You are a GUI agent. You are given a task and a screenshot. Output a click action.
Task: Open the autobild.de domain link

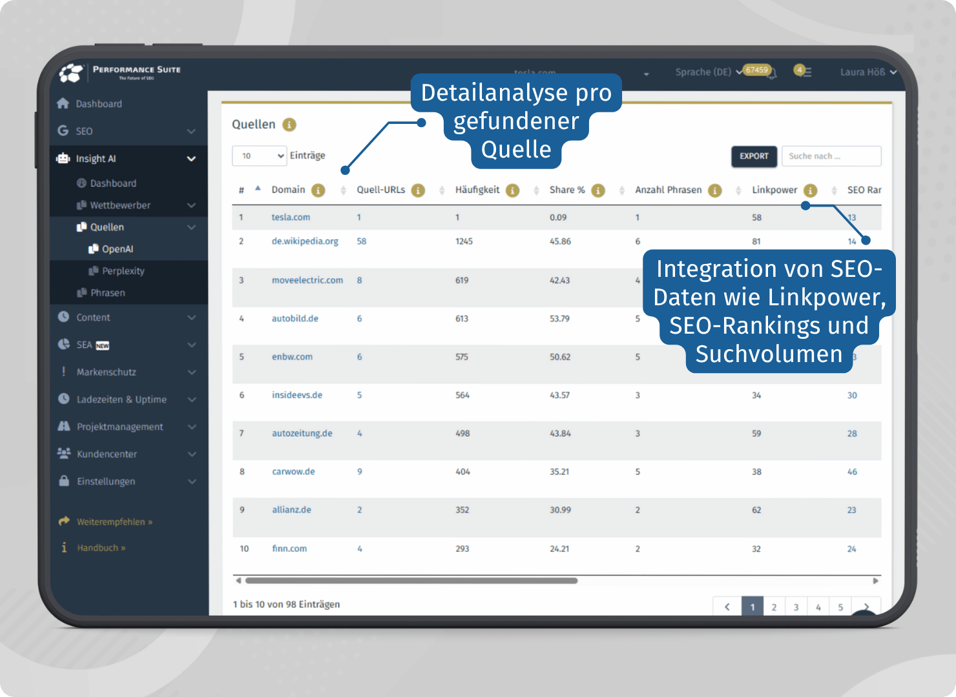(295, 319)
